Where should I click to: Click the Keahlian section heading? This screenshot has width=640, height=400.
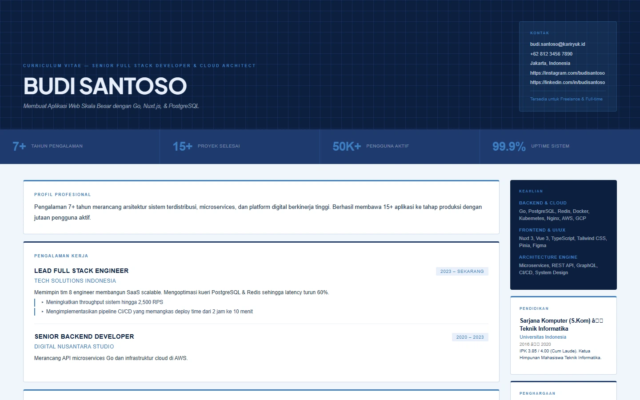(x=531, y=191)
